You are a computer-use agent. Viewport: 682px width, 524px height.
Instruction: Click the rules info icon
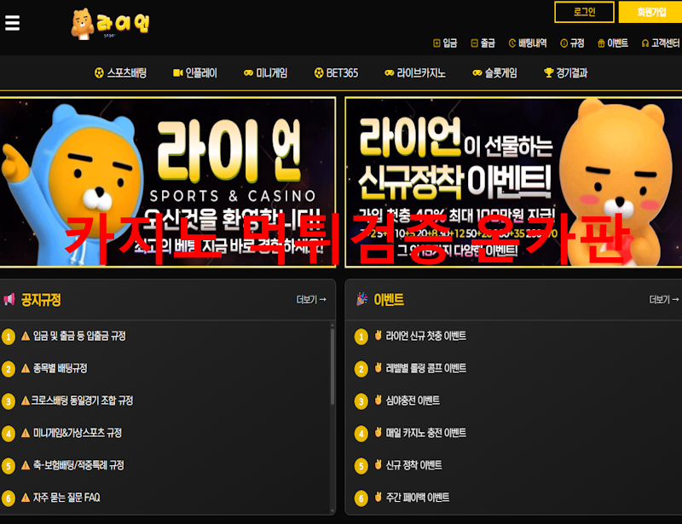(564, 43)
